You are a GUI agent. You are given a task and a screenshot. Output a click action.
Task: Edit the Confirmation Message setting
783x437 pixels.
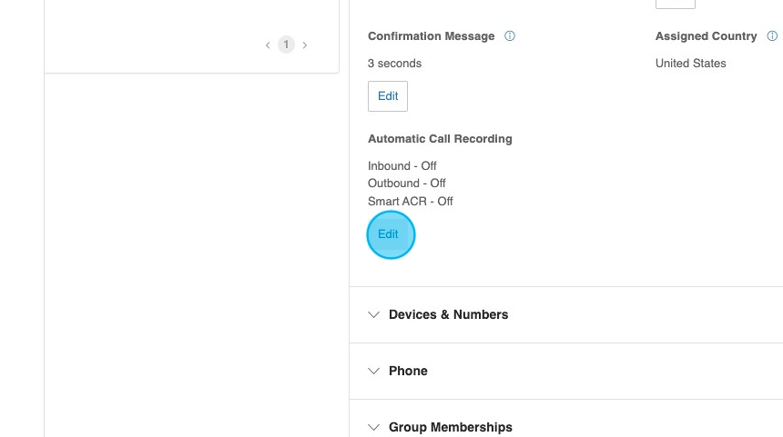pos(388,96)
